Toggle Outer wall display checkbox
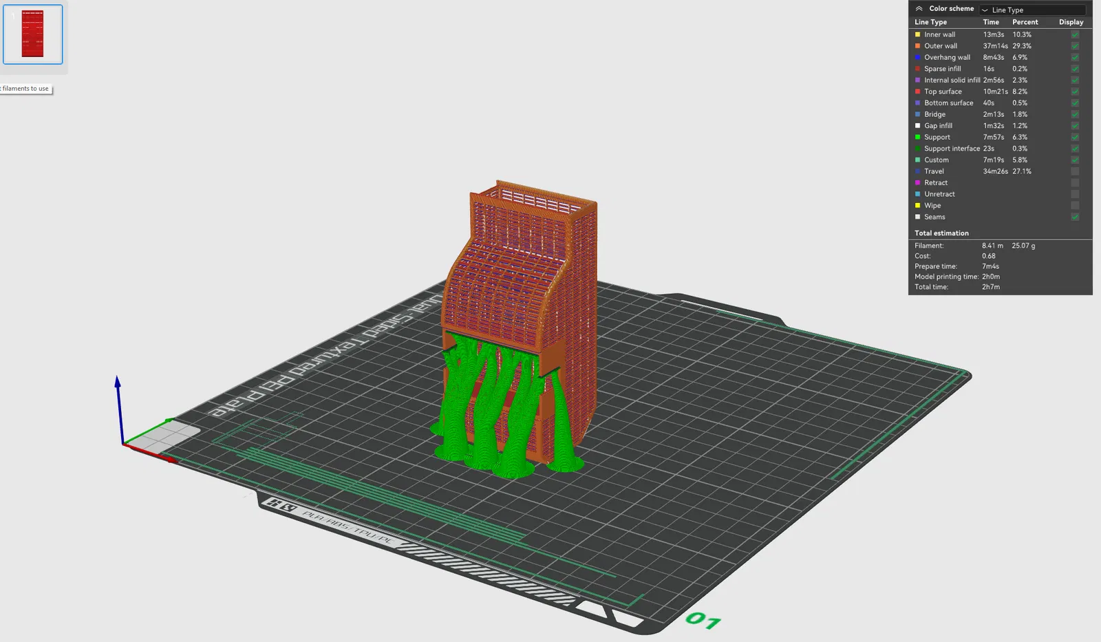 [x=1075, y=46]
